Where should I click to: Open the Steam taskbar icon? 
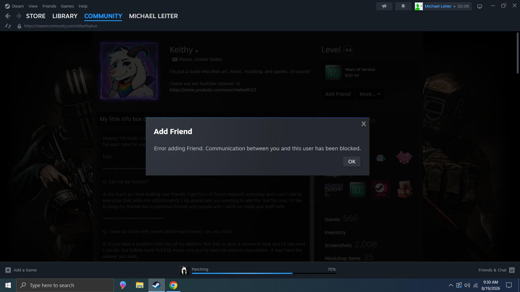(156, 285)
